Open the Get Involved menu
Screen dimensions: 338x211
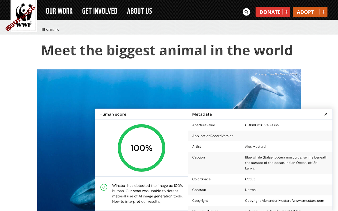click(x=100, y=11)
